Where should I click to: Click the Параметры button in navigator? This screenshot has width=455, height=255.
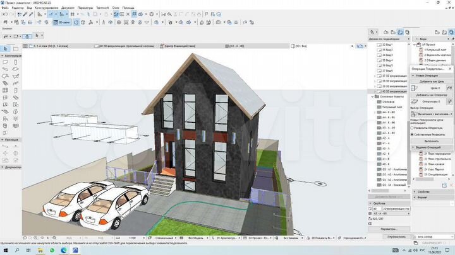(x=389, y=229)
